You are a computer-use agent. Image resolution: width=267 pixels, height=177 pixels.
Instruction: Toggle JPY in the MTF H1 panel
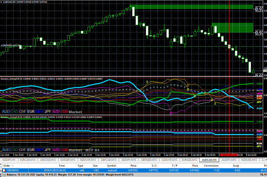[x=48, y=150]
